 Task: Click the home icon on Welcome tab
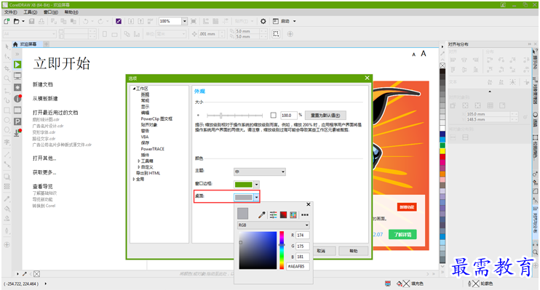15,44
